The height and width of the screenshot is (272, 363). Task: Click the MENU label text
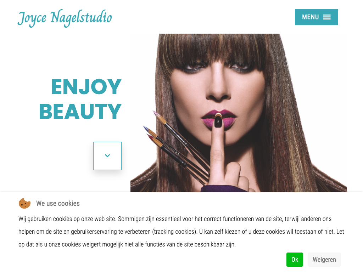[x=311, y=17]
